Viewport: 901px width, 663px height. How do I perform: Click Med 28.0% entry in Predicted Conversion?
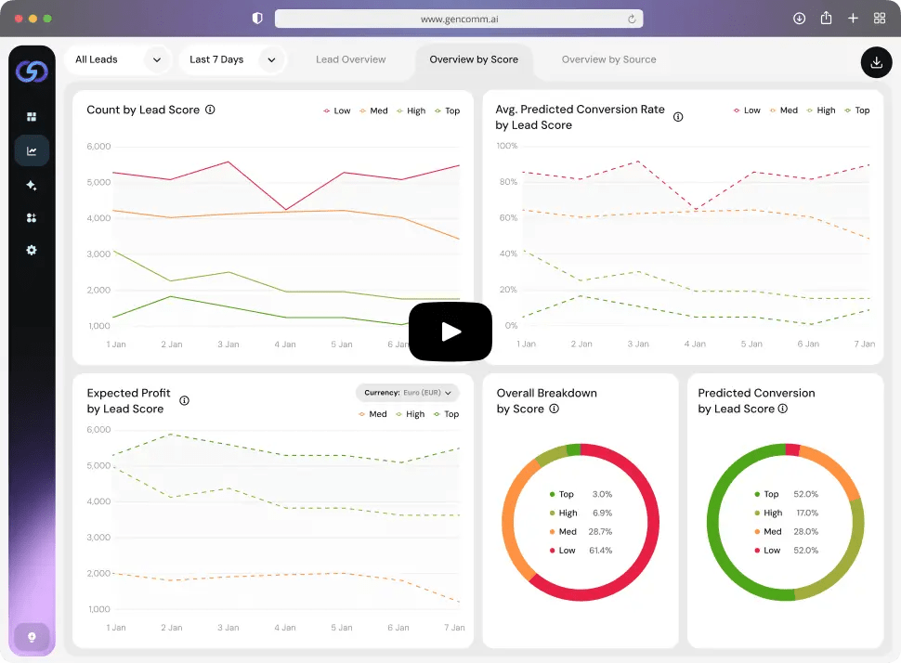tap(786, 531)
